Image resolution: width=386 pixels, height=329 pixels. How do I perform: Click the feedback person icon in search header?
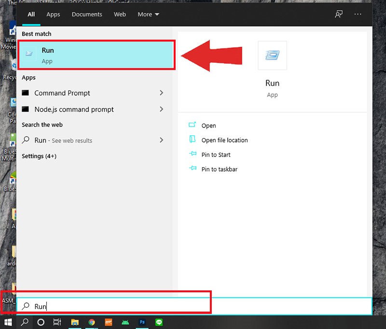(x=339, y=14)
